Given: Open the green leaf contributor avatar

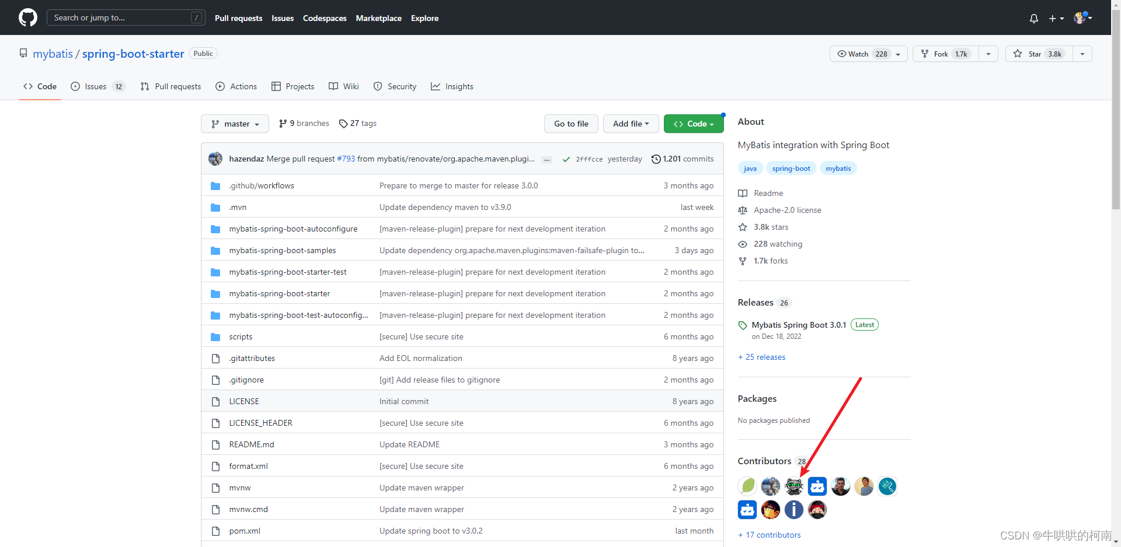Looking at the screenshot, I should click(x=747, y=486).
